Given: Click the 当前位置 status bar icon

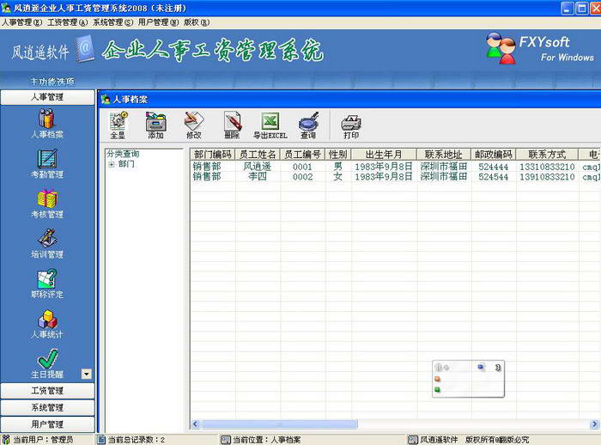Looking at the screenshot, I should [x=225, y=440].
